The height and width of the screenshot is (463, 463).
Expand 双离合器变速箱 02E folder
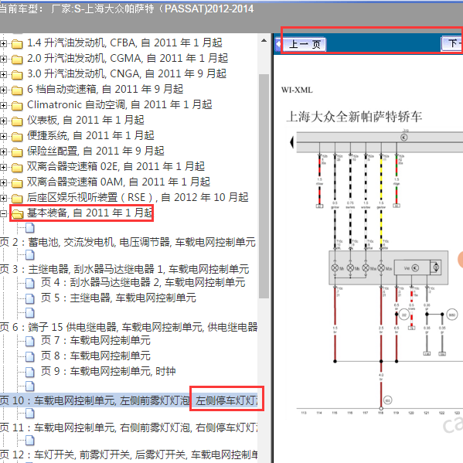click(3, 167)
